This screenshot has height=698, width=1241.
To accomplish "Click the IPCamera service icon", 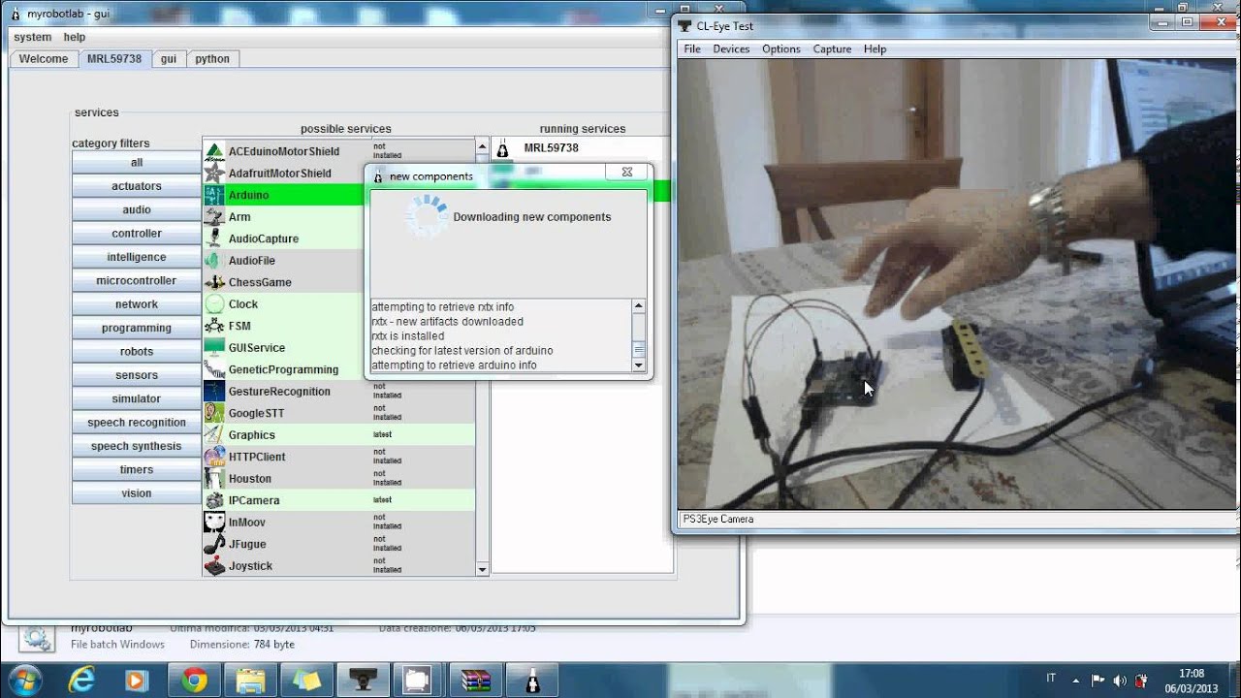I will pyautogui.click(x=214, y=500).
